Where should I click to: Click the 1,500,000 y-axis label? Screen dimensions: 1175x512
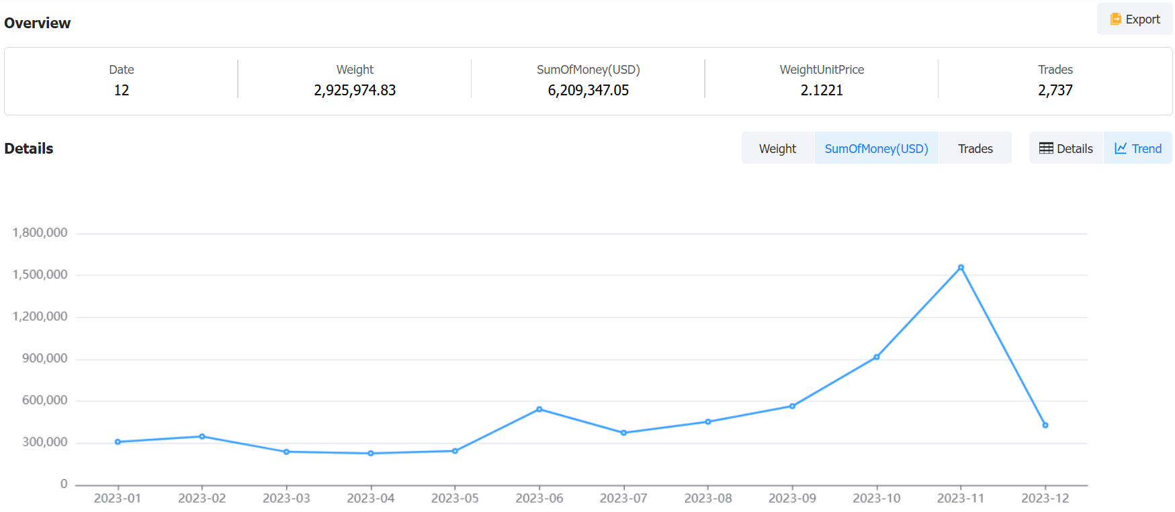tap(40, 274)
